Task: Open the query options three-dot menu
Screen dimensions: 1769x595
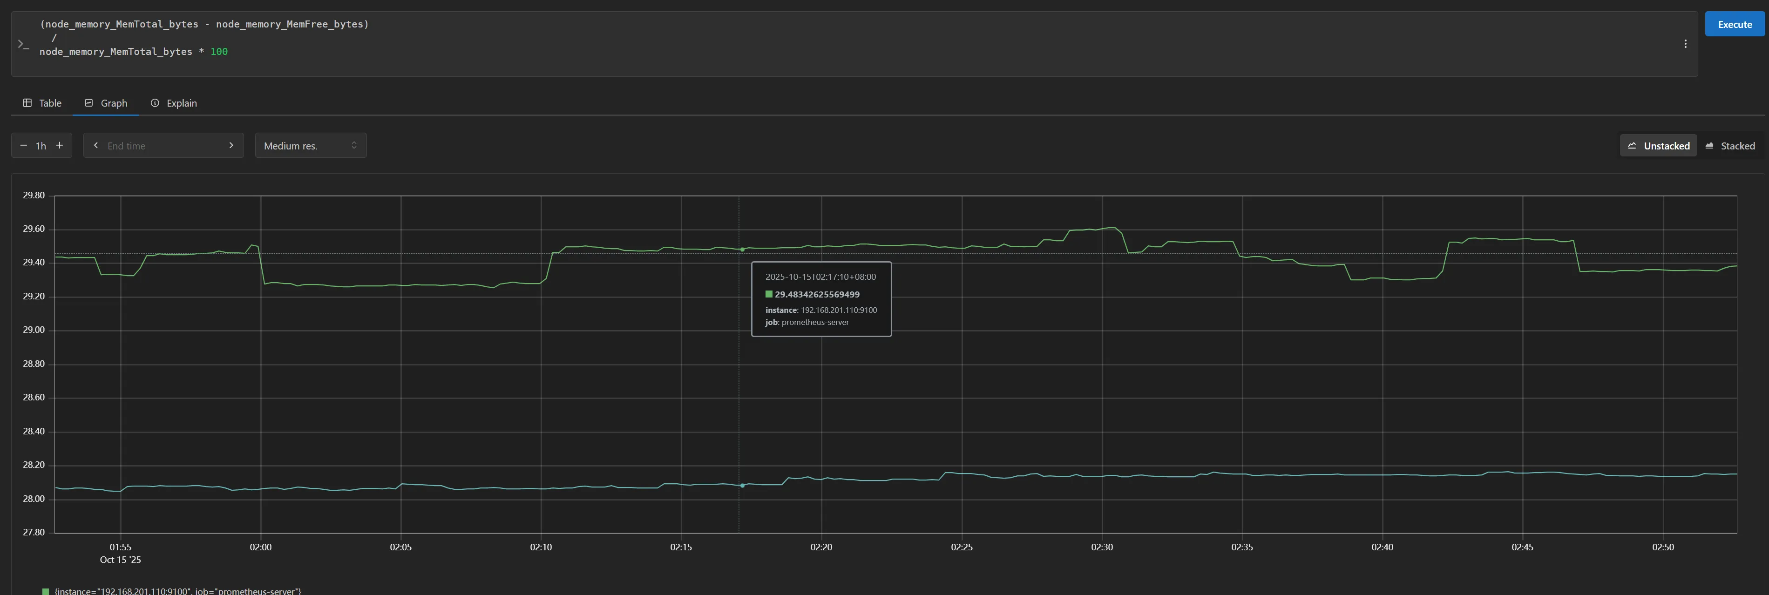Action: point(1685,44)
